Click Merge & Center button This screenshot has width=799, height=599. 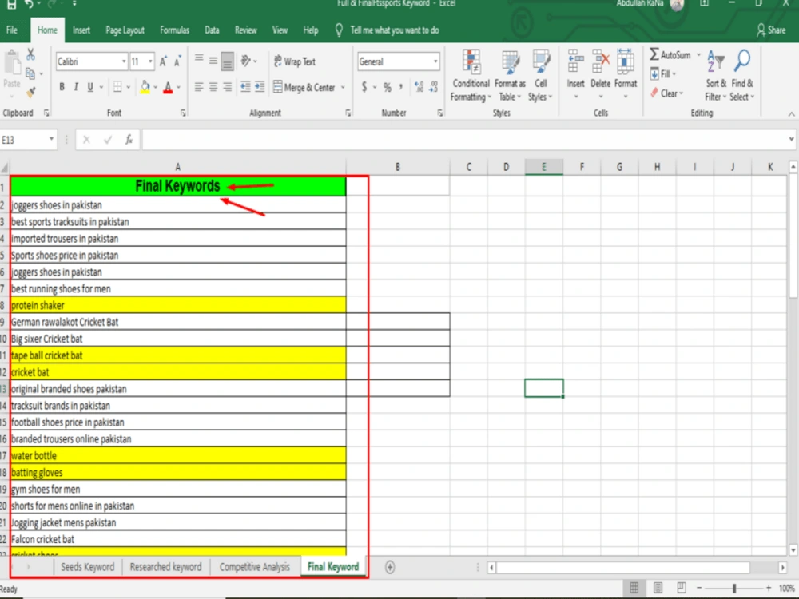click(304, 87)
